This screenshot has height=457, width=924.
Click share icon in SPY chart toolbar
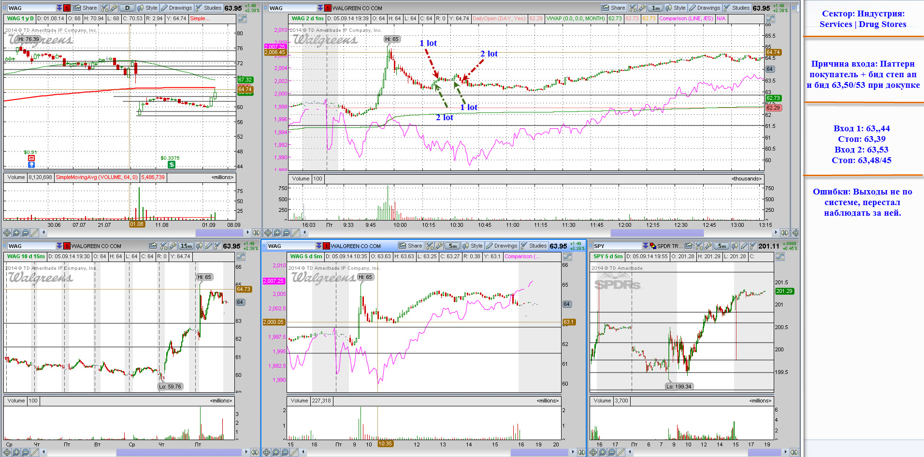coord(689,246)
